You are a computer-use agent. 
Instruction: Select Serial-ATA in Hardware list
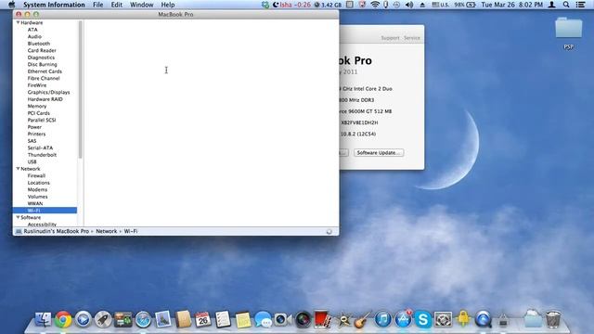tap(40, 148)
